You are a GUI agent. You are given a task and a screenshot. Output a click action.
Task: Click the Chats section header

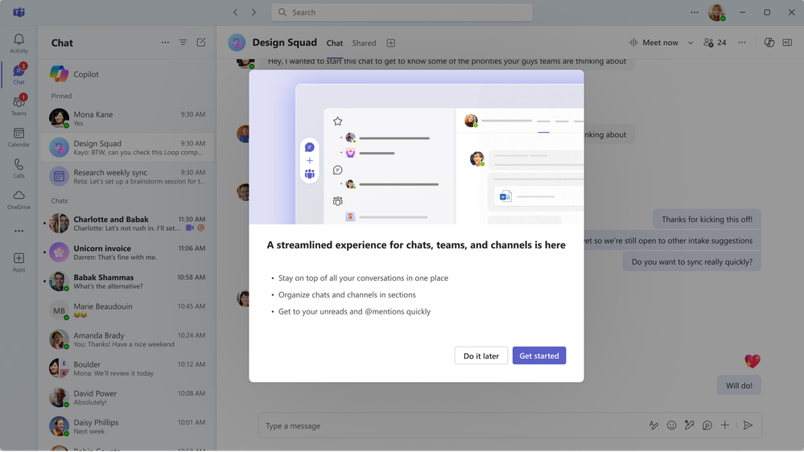point(60,201)
